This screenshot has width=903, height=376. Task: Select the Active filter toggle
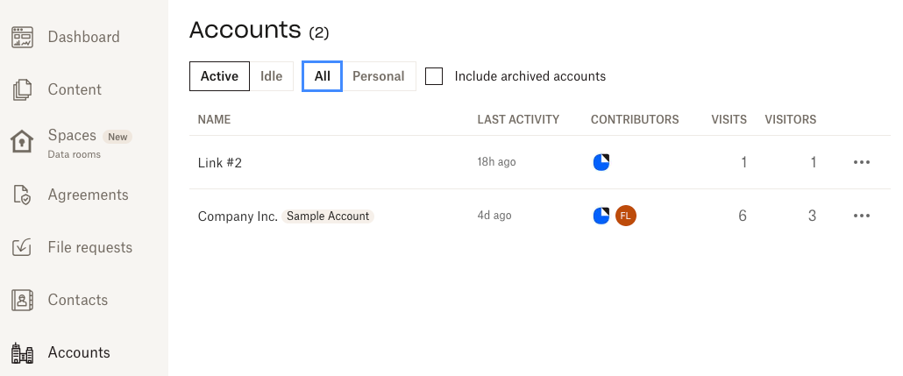point(219,76)
